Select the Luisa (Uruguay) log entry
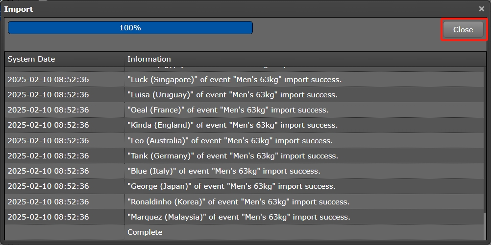491x245 pixels. click(x=232, y=95)
